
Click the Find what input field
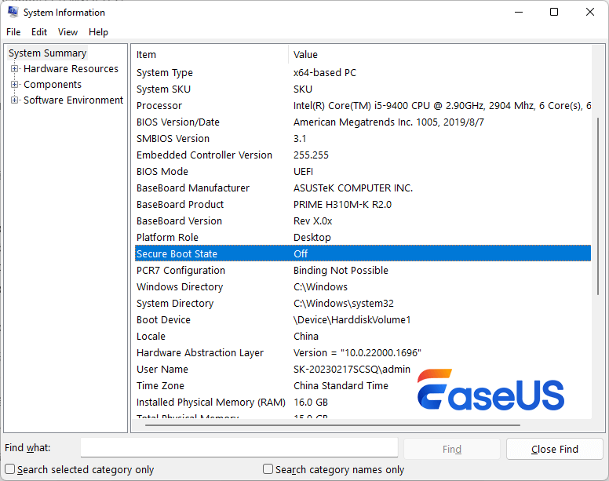tap(239, 447)
